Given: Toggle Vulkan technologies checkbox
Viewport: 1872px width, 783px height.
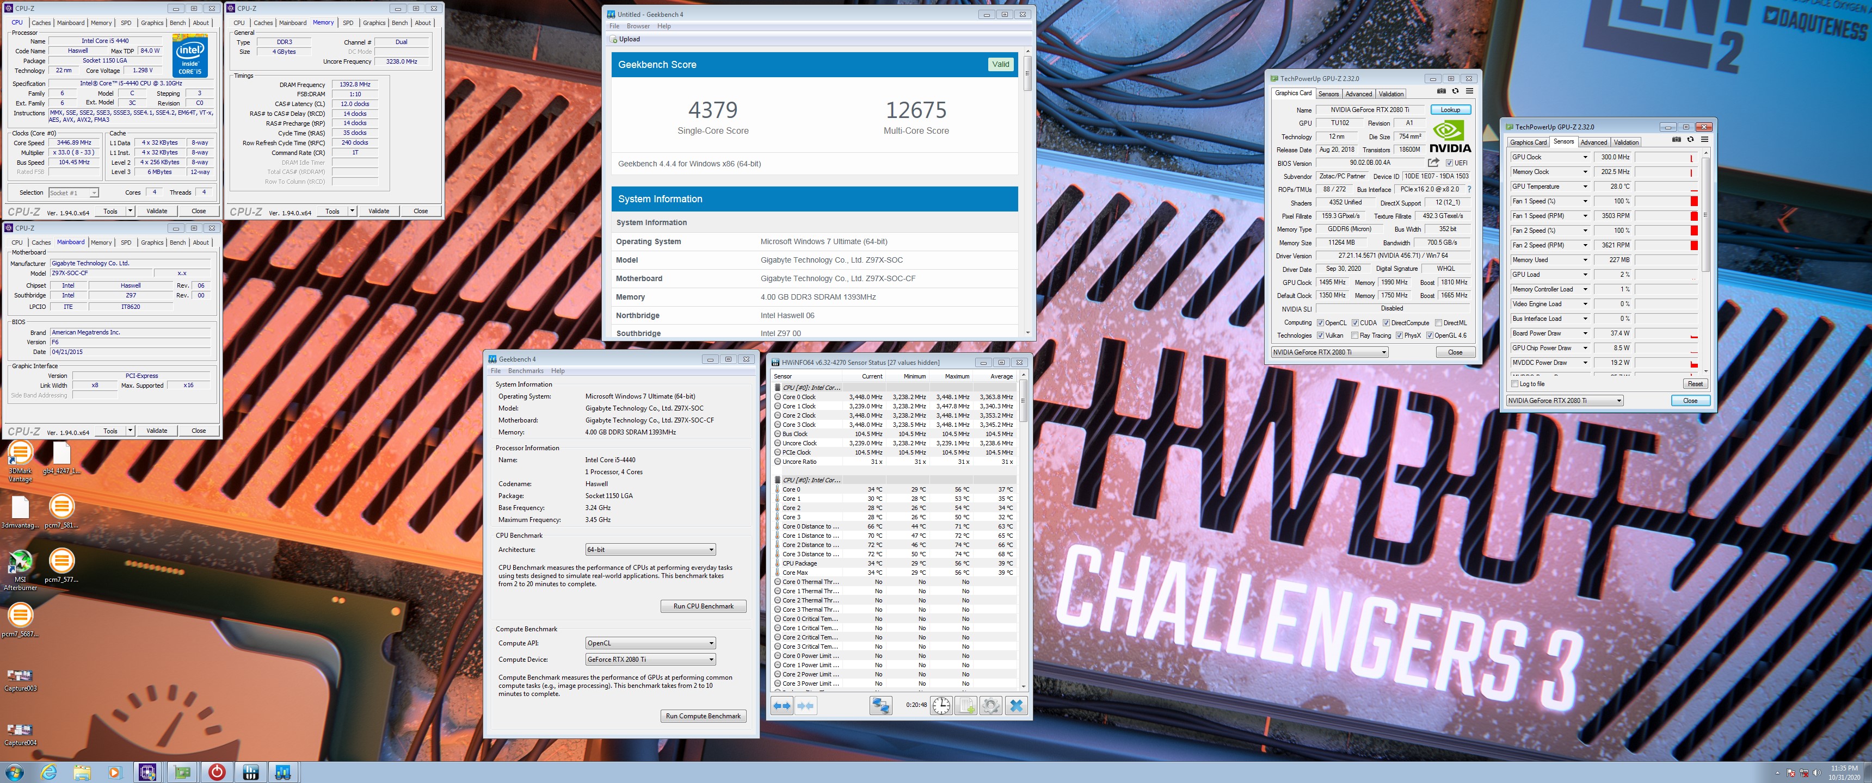Looking at the screenshot, I should [x=1320, y=335].
